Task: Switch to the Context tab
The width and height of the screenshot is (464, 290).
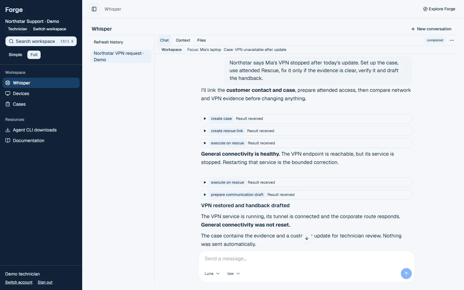Action: coord(183,40)
